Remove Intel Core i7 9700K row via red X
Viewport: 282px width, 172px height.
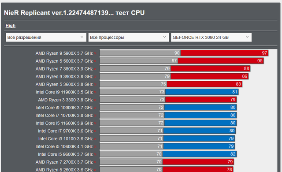coord(95,131)
